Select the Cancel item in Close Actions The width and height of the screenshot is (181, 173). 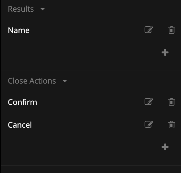[20, 125]
